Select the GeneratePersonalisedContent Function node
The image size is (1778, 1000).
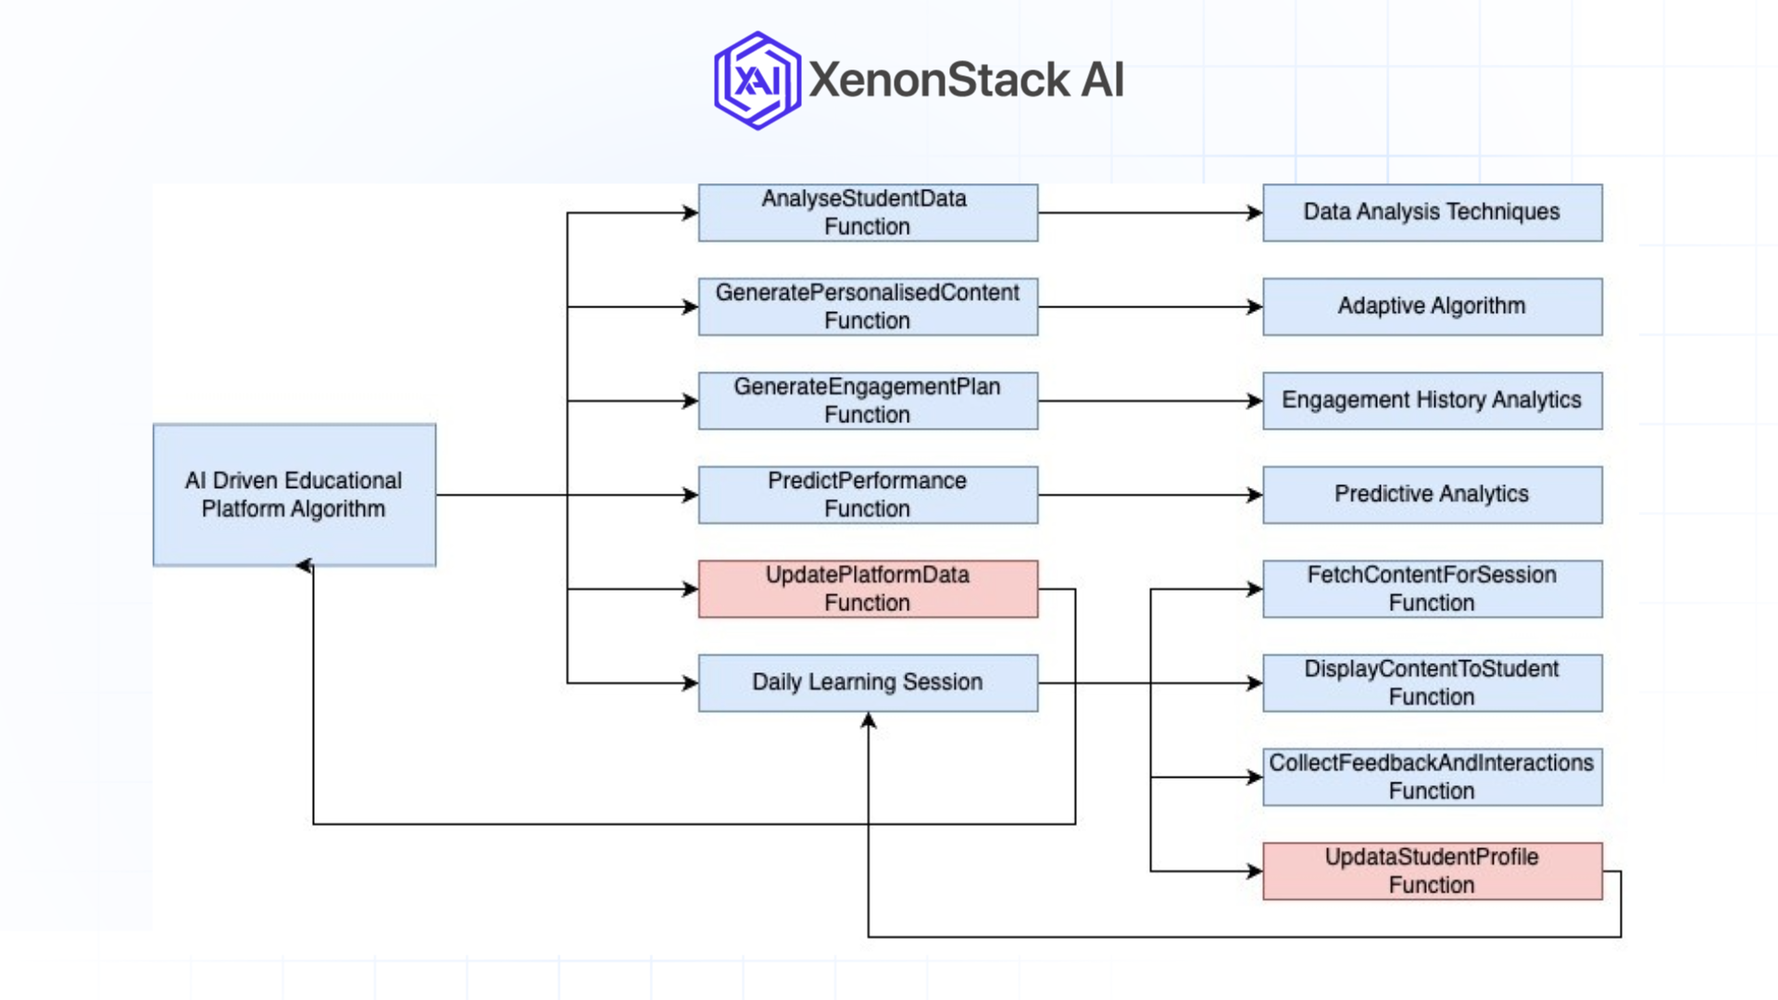867,306
